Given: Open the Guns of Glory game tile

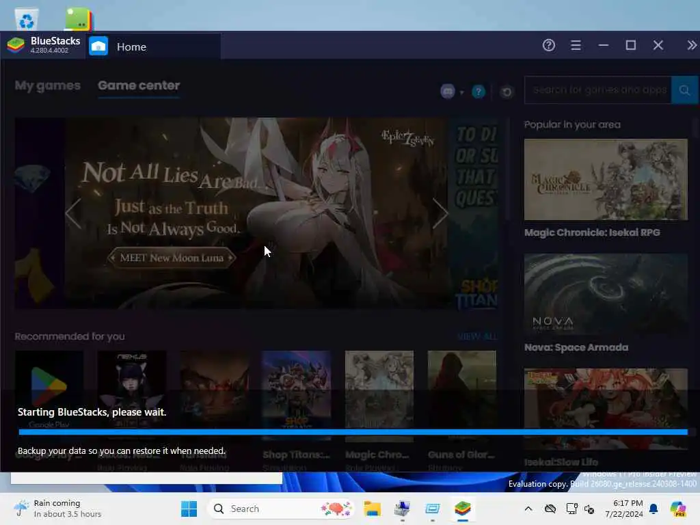Looking at the screenshot, I should click(461, 395).
